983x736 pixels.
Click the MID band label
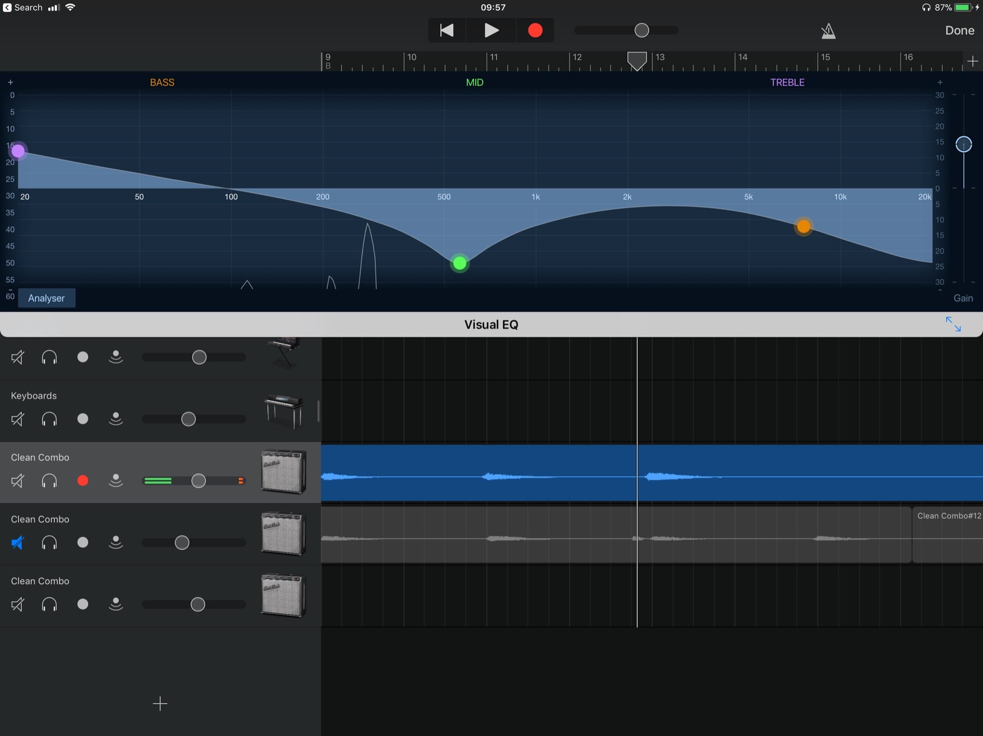click(474, 82)
